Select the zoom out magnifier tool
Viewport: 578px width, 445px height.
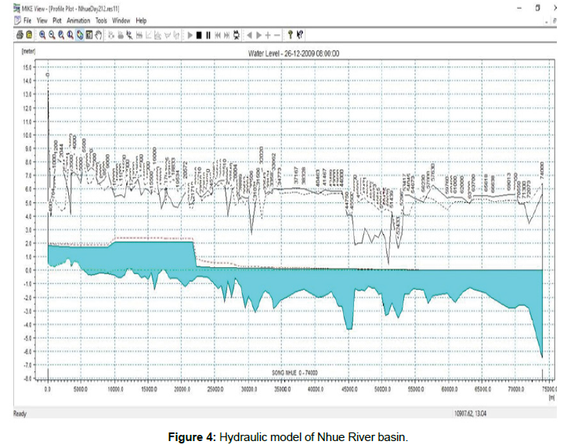click(51, 34)
